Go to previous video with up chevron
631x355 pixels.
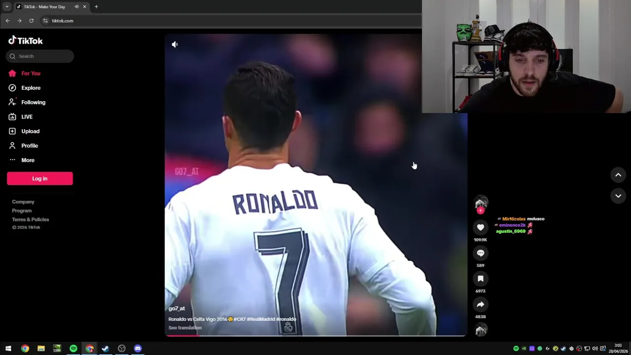(x=618, y=175)
